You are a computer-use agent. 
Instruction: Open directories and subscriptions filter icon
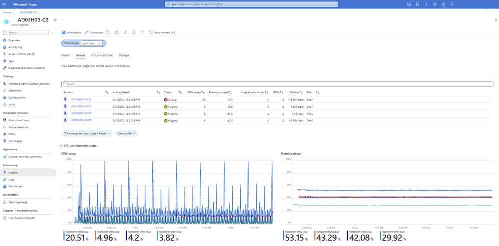pos(418,4)
